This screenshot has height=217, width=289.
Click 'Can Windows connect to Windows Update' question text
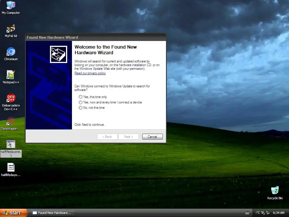[112, 88]
